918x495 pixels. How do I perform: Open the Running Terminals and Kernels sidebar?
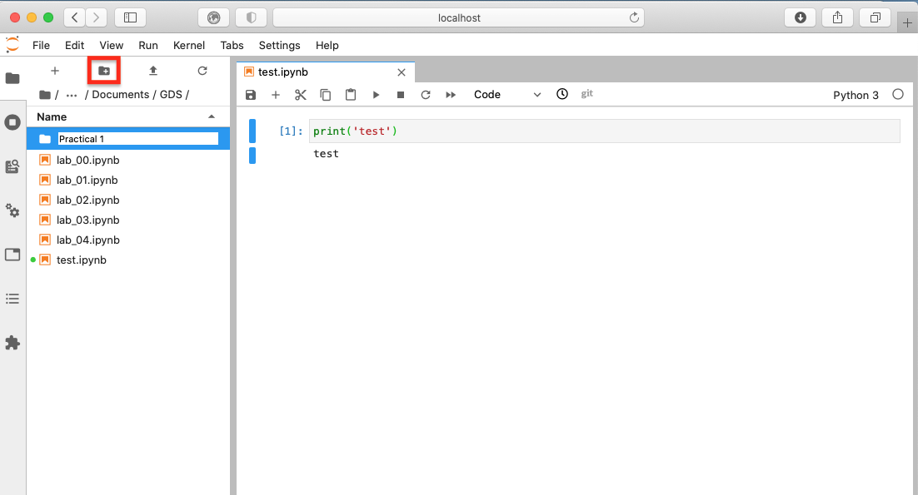click(12, 122)
